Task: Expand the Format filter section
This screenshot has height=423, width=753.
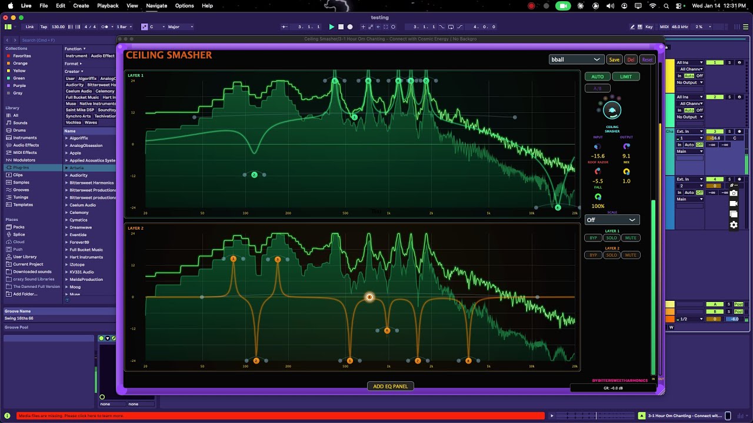Action: point(73,63)
